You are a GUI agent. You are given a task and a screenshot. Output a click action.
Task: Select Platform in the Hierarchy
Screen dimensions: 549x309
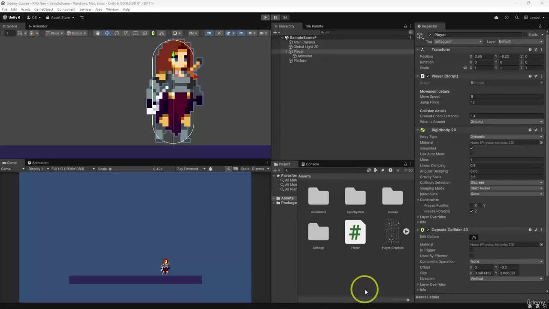300,61
